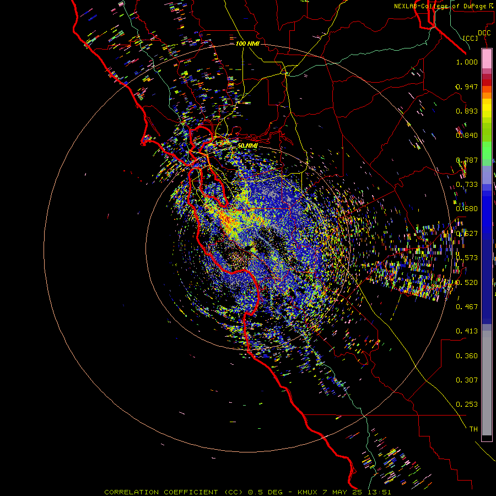Select the 1.000 scale value
Image resolution: width=496 pixels, height=496 pixels.
pyautogui.click(x=467, y=62)
